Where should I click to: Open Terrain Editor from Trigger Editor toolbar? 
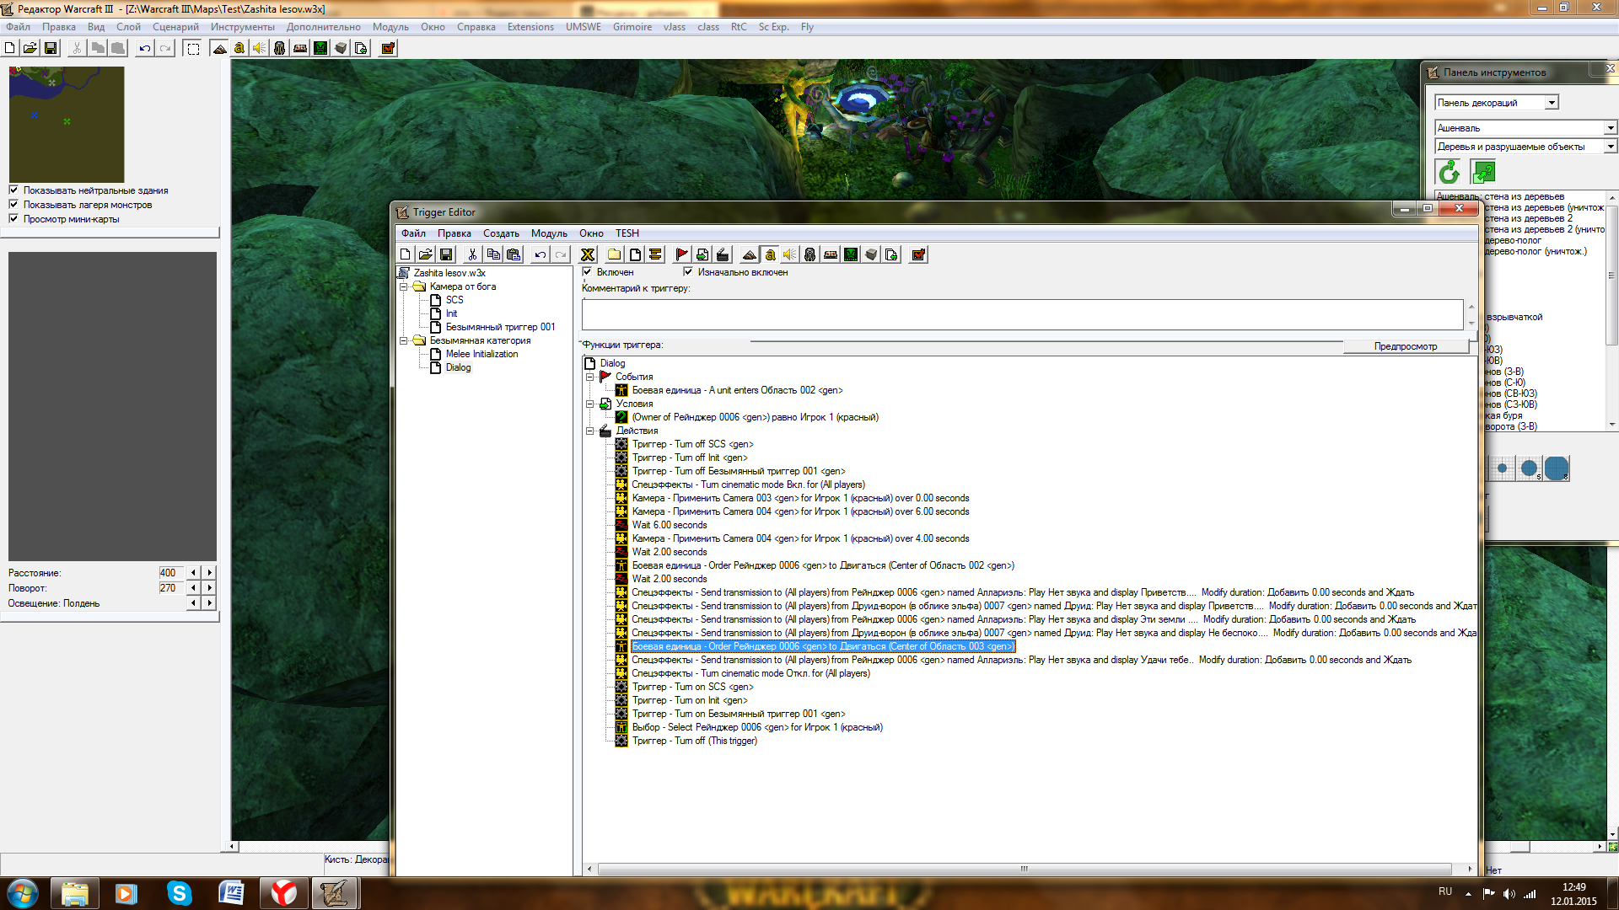(x=749, y=254)
